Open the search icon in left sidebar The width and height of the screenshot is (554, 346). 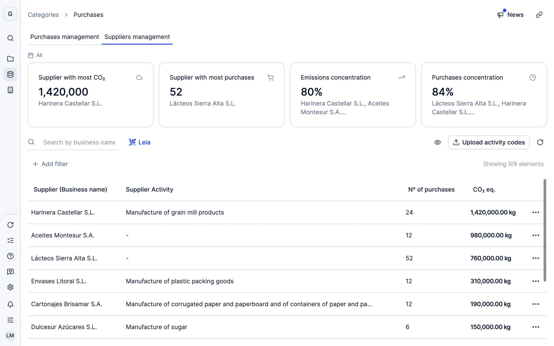pyautogui.click(x=10, y=38)
